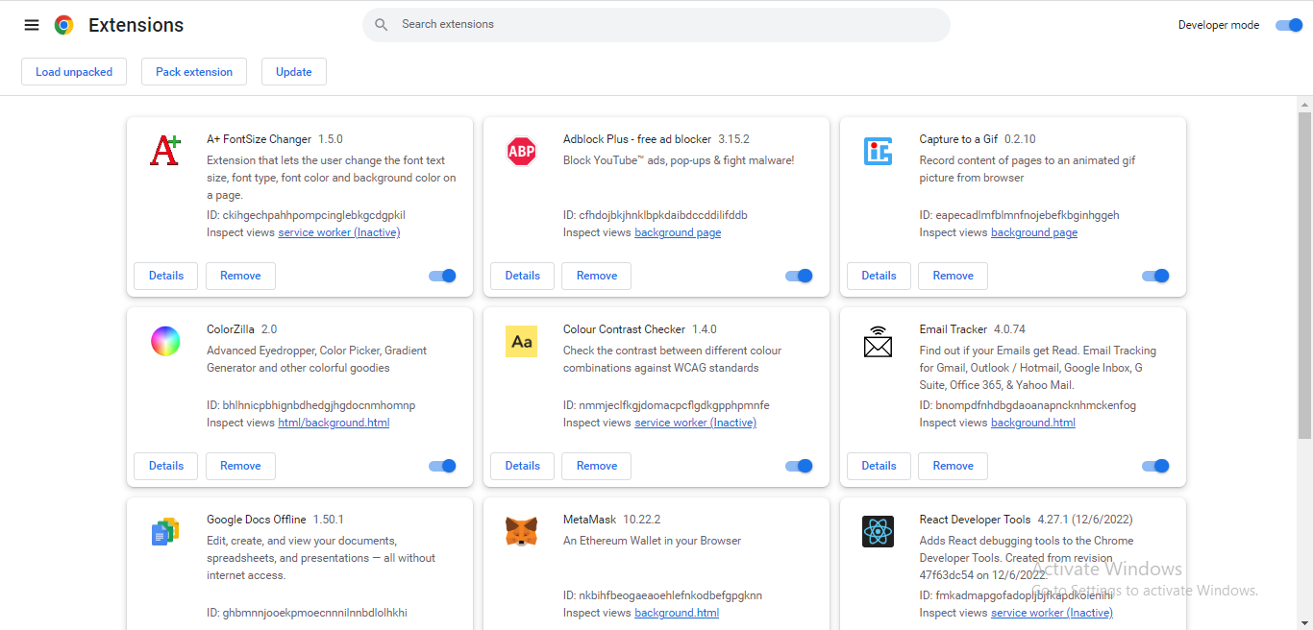Click the ColorZilla rainbow icon
The height and width of the screenshot is (630, 1313).
coord(165,341)
